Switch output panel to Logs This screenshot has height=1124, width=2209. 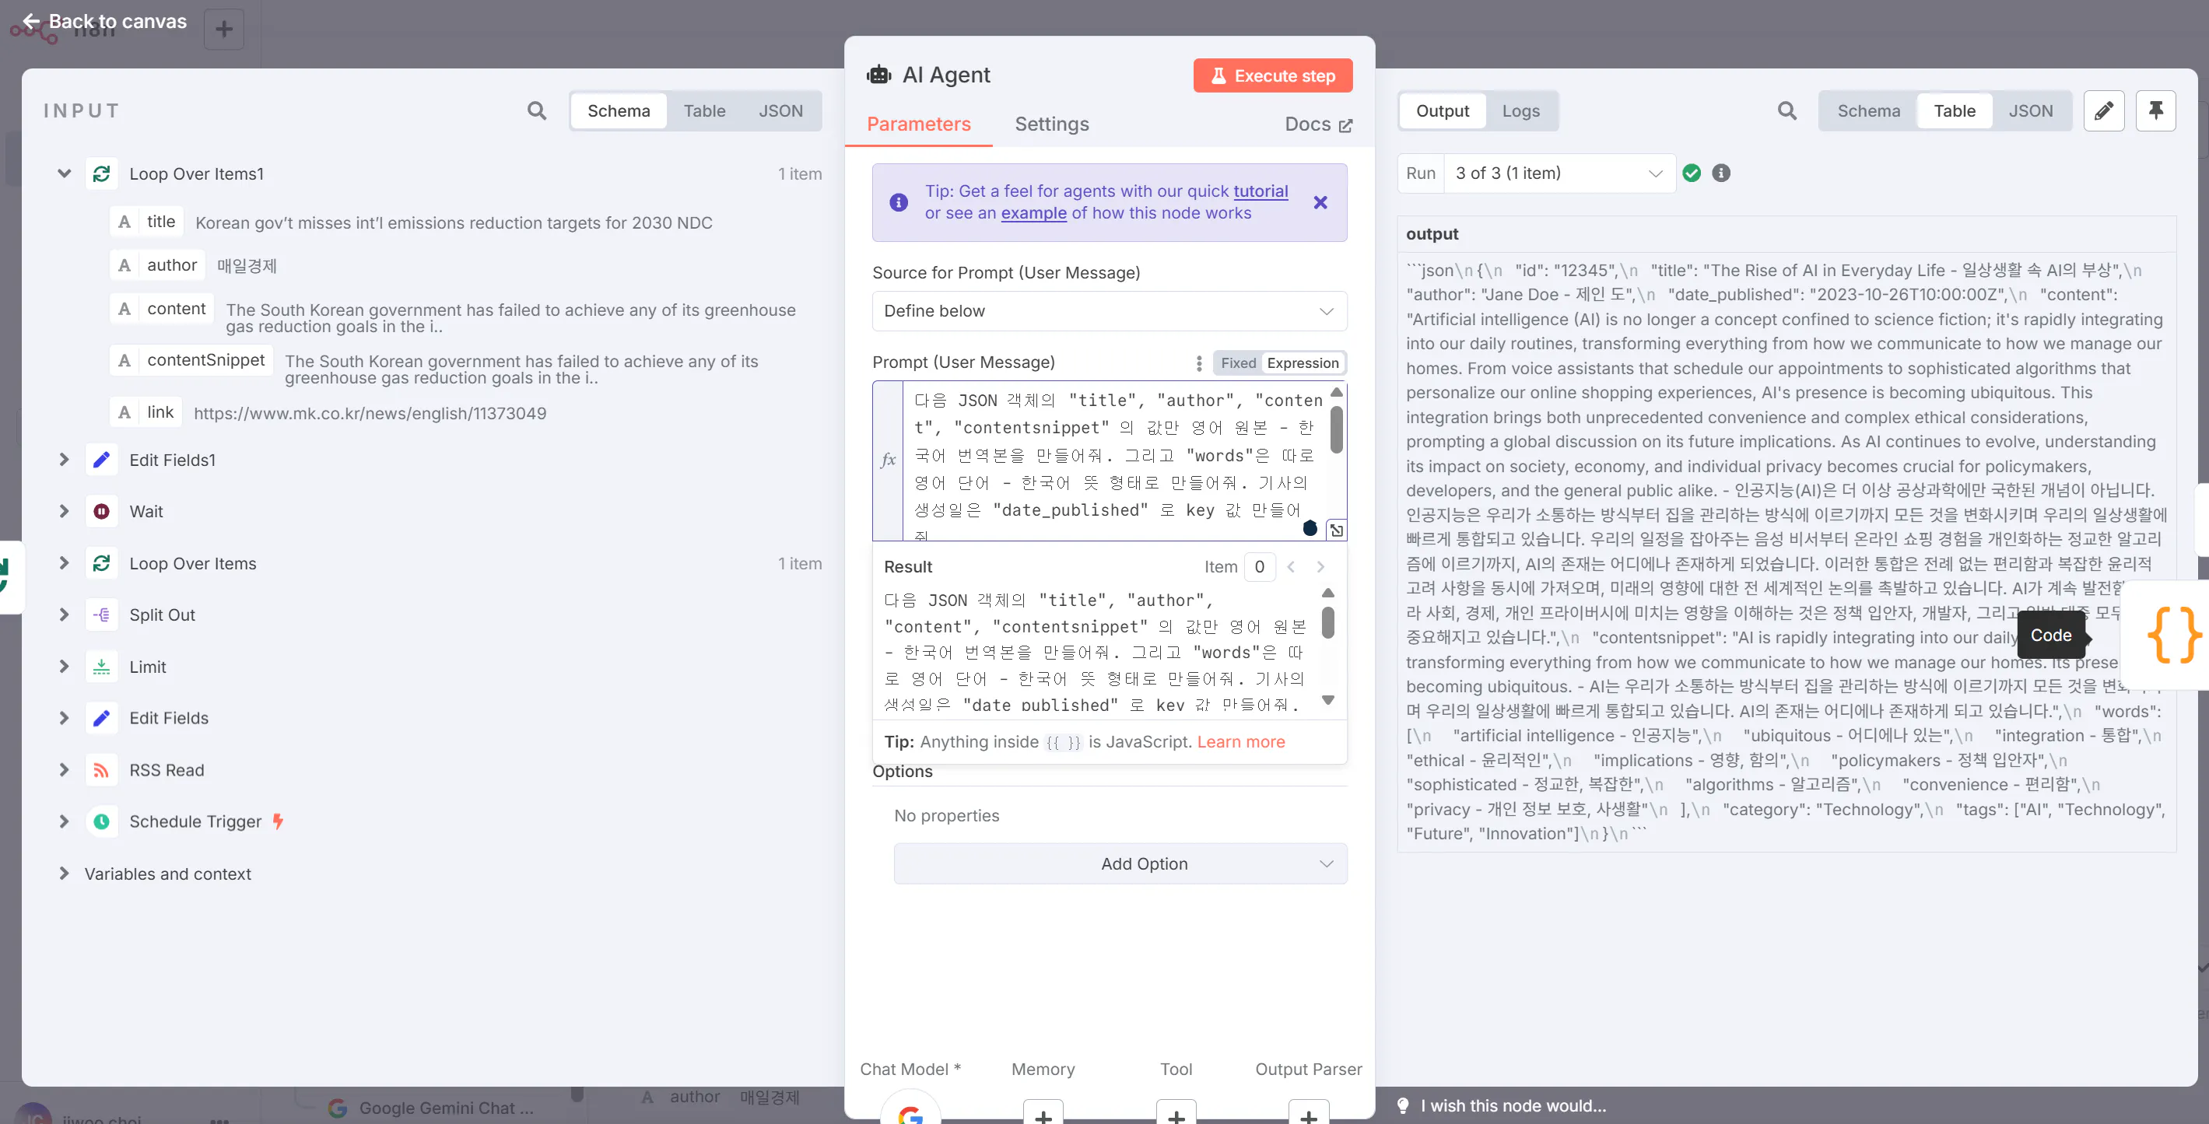click(x=1520, y=110)
